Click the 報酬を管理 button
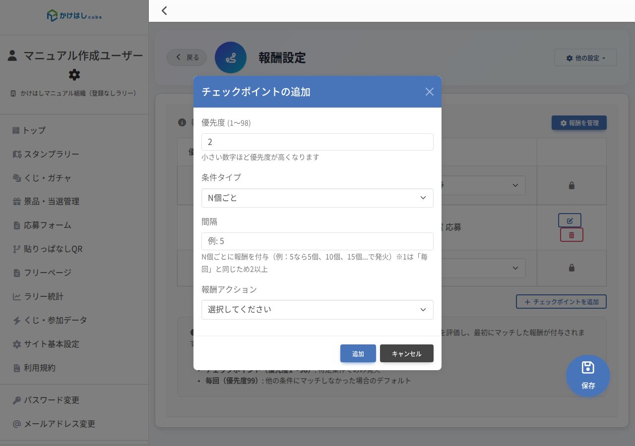This screenshot has width=635, height=446. pyautogui.click(x=579, y=123)
